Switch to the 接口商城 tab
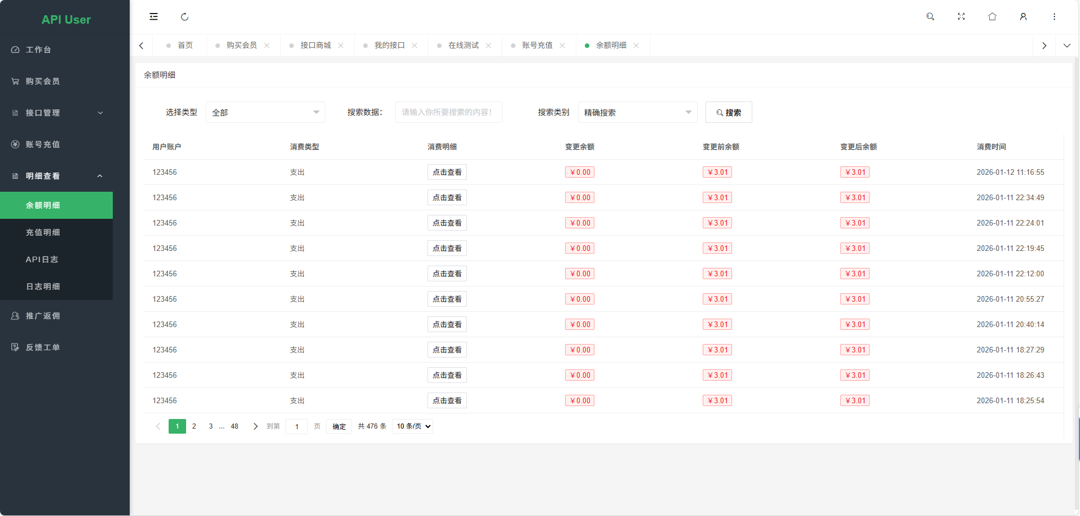Image resolution: width=1080 pixels, height=516 pixels. [x=315, y=46]
